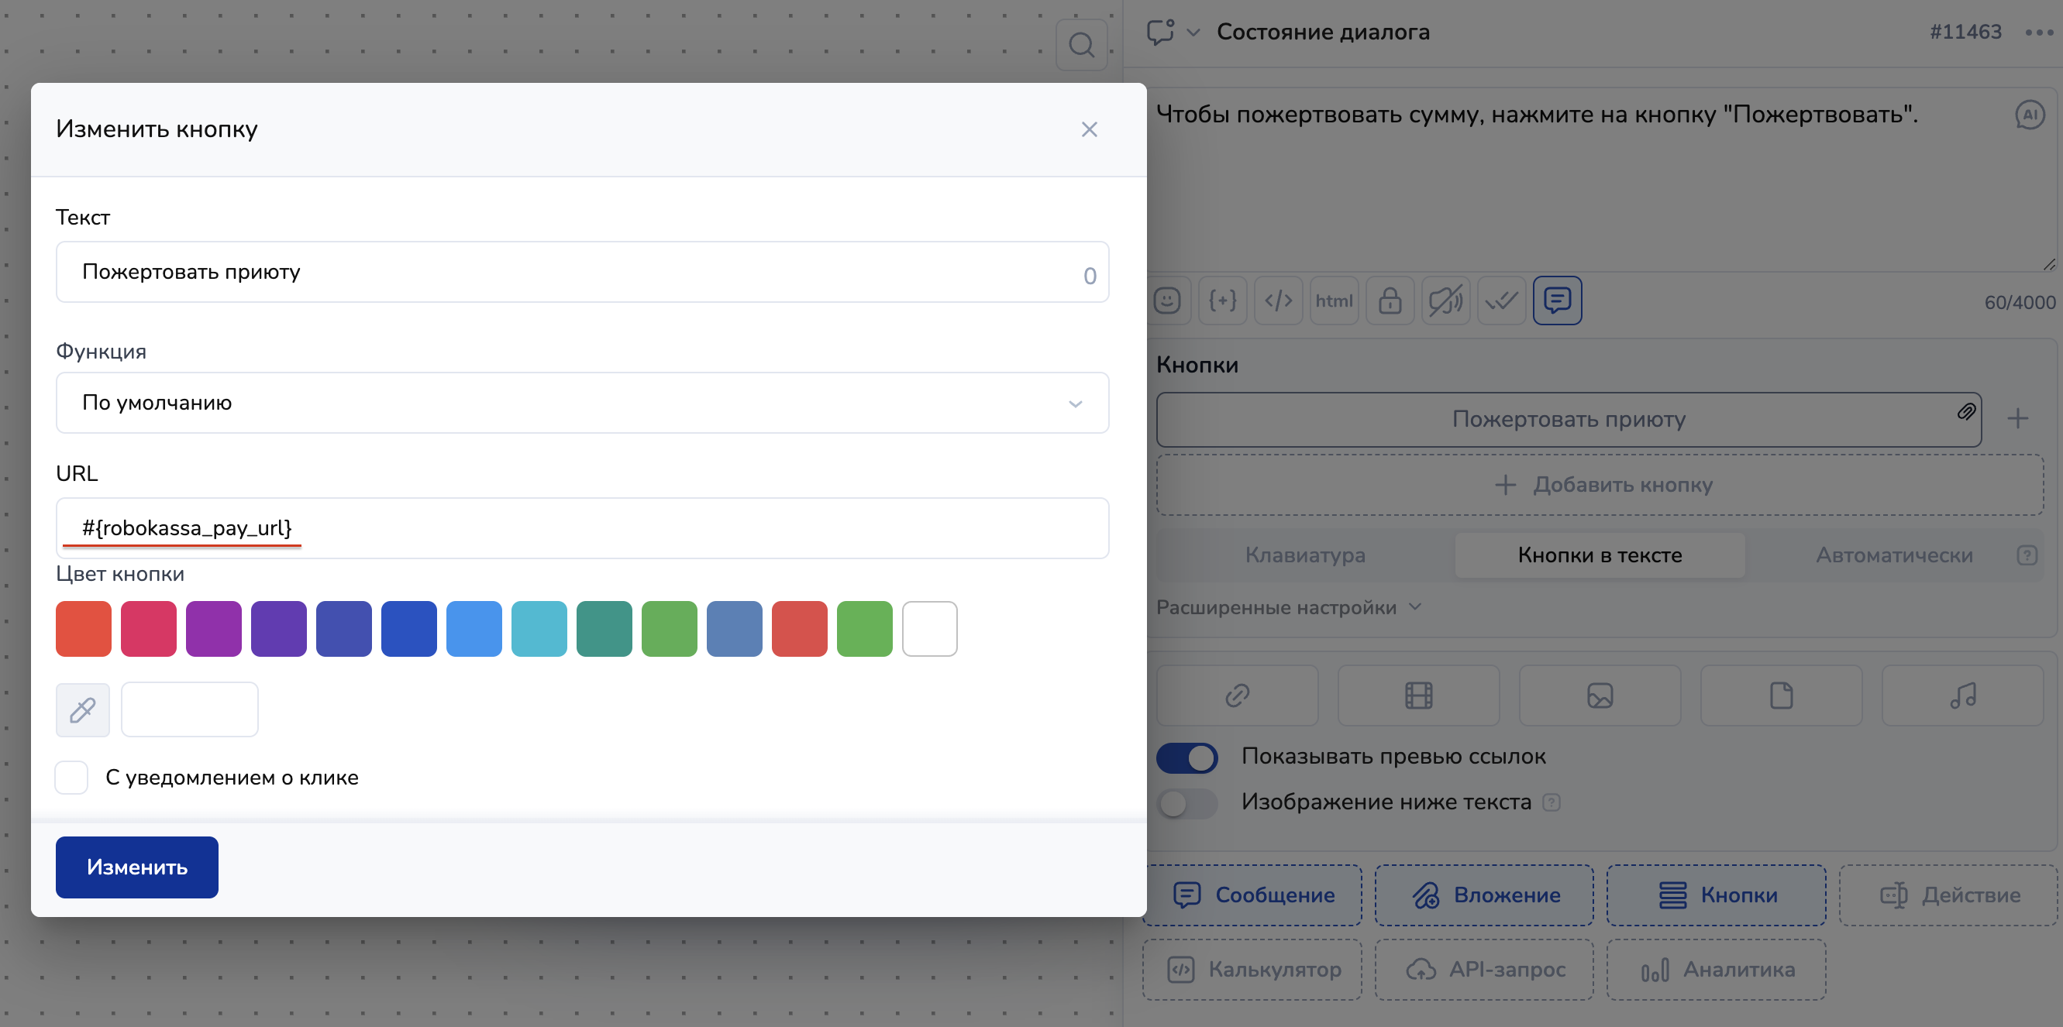Click the html formatting toolbar icon

point(1334,301)
